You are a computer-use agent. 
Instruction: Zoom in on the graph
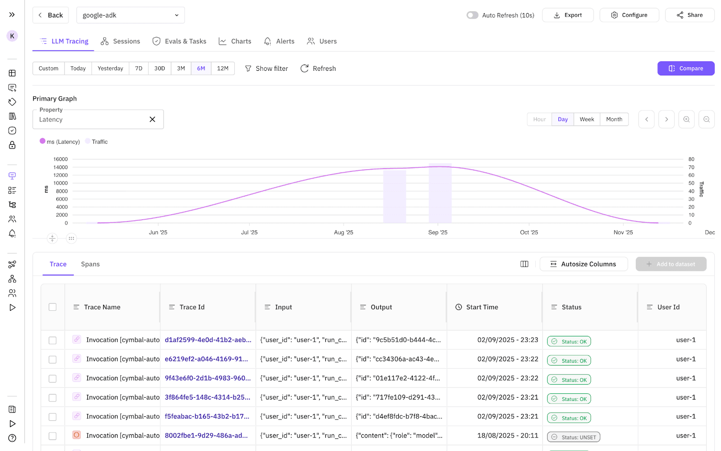[687, 120]
